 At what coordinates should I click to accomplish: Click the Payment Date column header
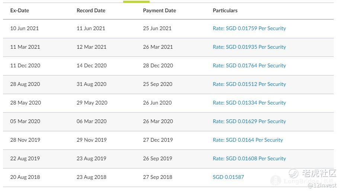point(159,10)
